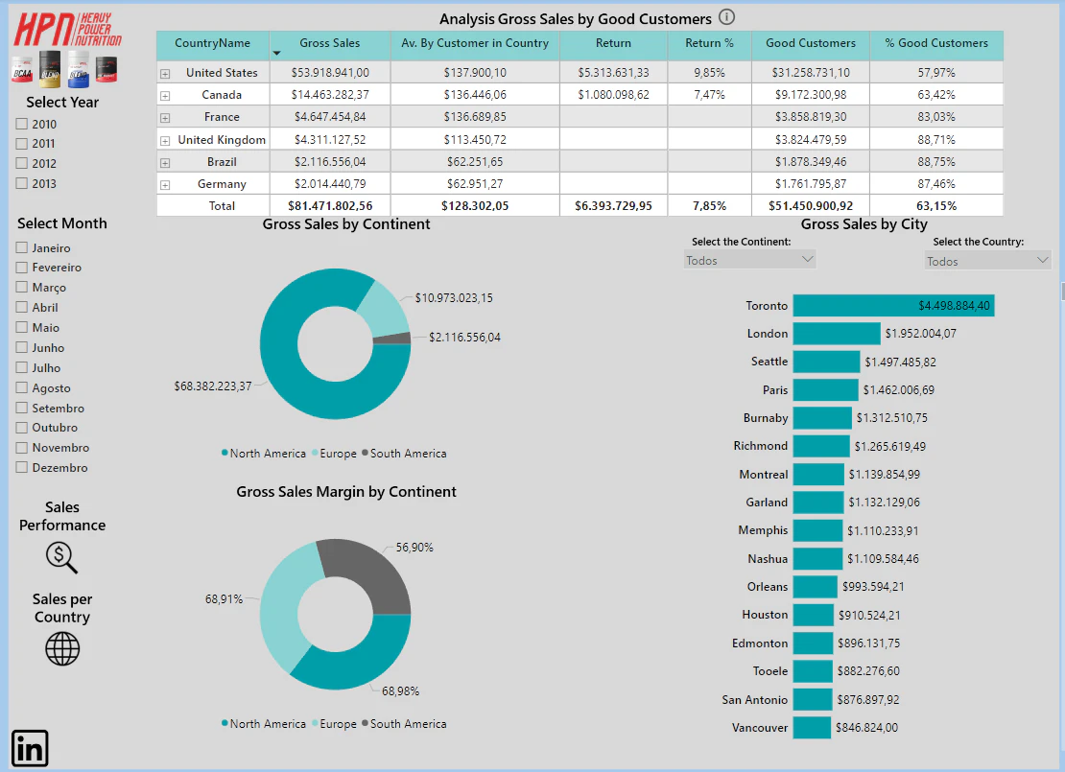The width and height of the screenshot is (1065, 772).
Task: Click South America legend in Gross Sales by Continent
Action: [405, 453]
